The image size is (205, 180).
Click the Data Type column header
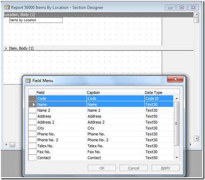pyautogui.click(x=159, y=93)
